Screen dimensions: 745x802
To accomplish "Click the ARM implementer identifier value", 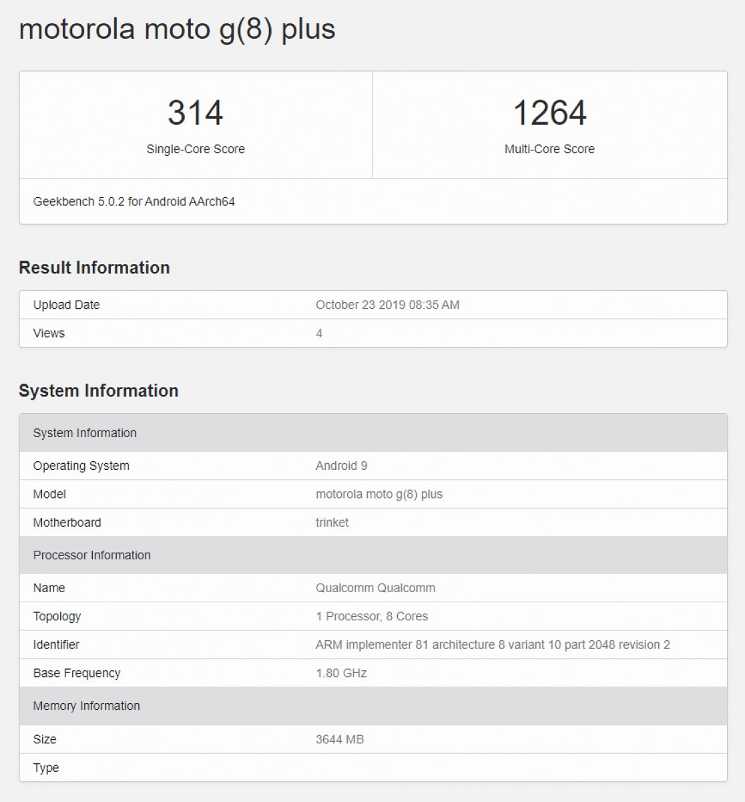I will tap(492, 645).
